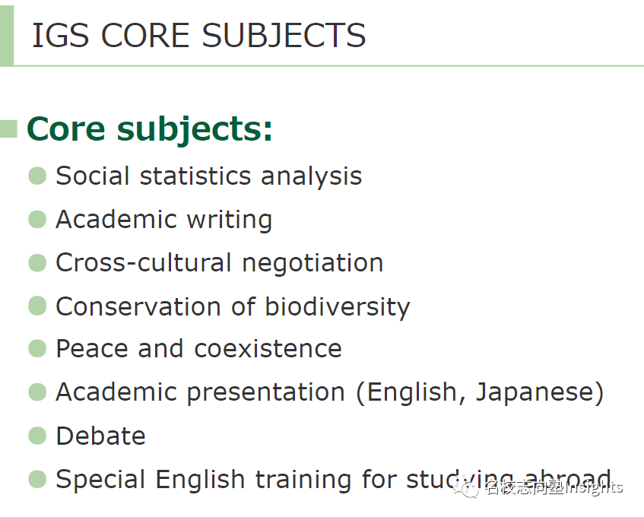Select the Social statistics analysis text
644x517 pixels.
tap(208, 176)
